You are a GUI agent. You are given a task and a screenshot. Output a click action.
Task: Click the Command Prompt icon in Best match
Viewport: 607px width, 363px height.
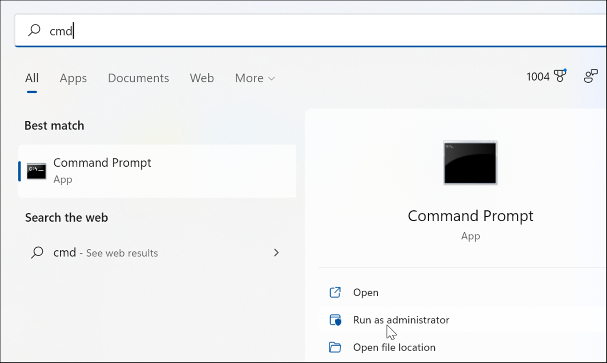click(36, 171)
